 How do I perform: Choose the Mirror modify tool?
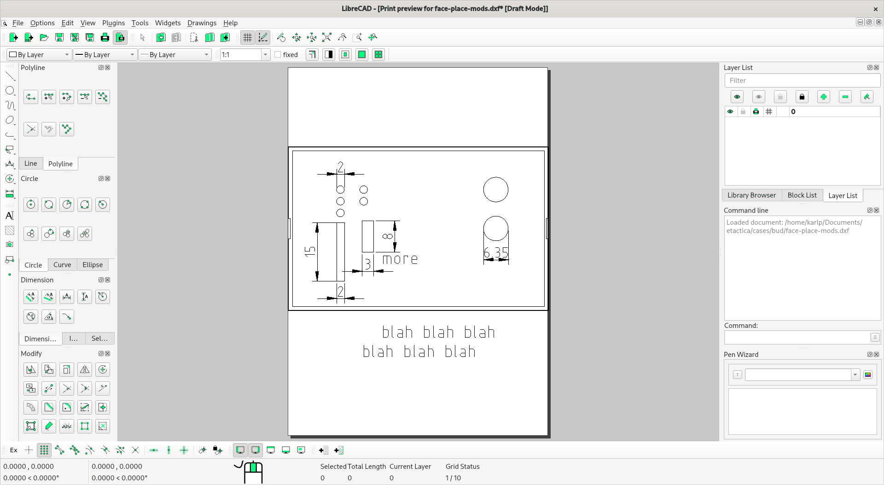pos(85,369)
